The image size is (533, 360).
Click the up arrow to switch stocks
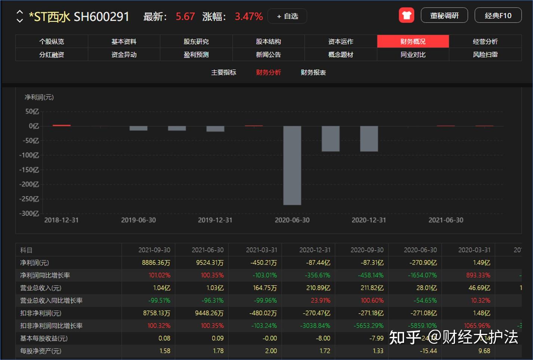[x=19, y=12]
